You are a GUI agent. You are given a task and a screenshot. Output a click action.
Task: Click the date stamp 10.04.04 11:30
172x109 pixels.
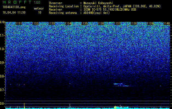coord(14,13)
